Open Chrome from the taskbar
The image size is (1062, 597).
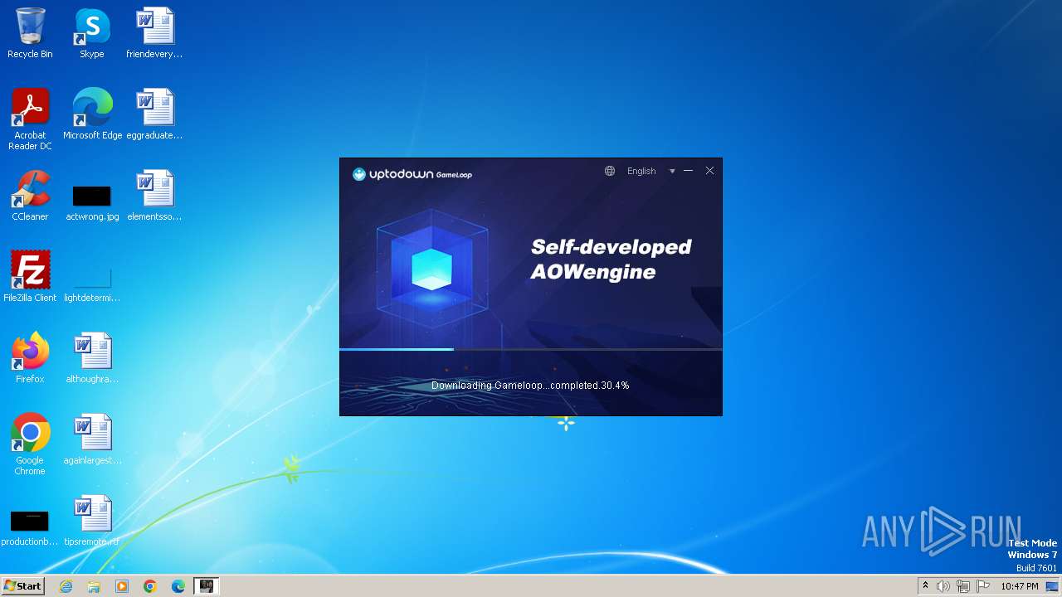click(150, 586)
